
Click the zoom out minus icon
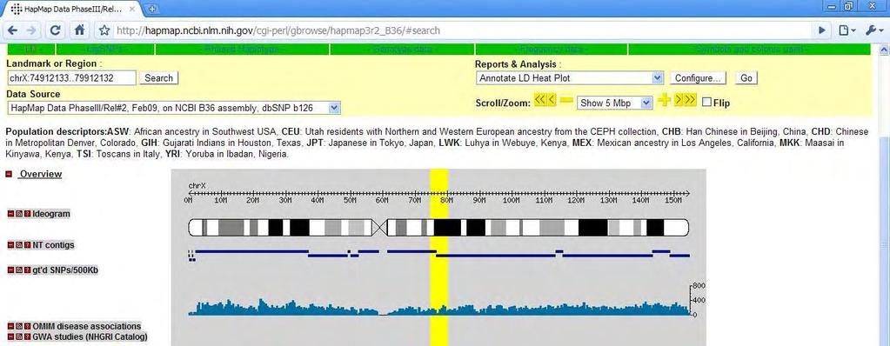coord(565,101)
